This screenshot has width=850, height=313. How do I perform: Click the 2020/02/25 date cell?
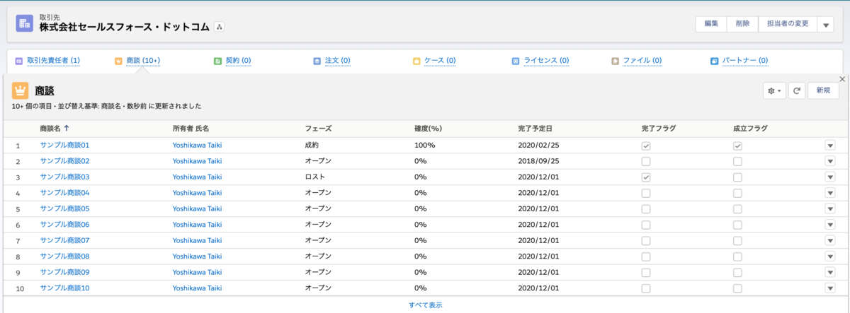tap(539, 145)
